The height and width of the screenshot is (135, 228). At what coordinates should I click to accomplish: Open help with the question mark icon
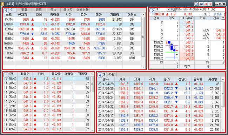point(210,4)
